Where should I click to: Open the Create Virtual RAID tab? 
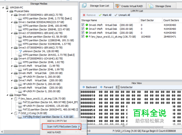click(x=130, y=6)
